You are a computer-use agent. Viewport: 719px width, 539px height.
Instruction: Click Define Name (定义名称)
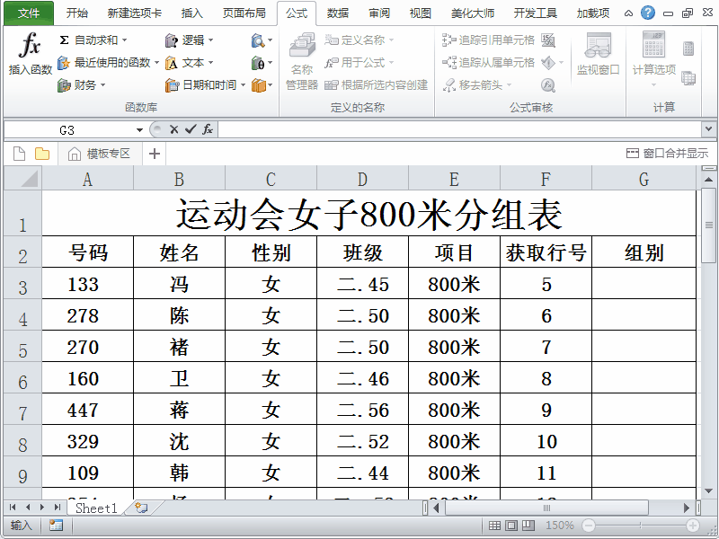click(x=355, y=40)
